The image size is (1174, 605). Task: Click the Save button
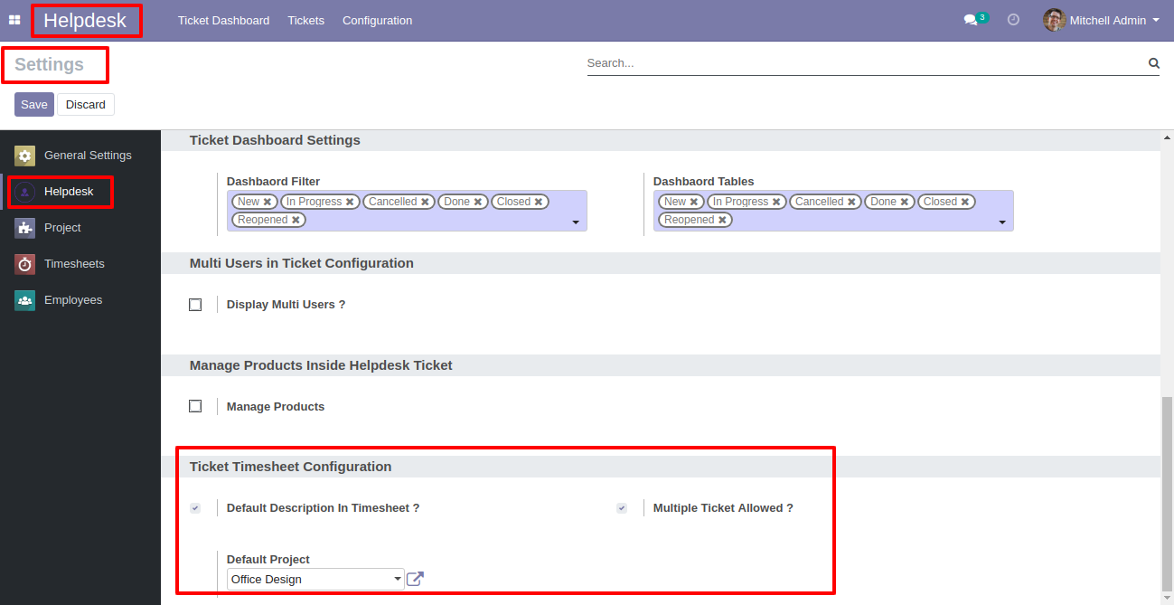(34, 104)
